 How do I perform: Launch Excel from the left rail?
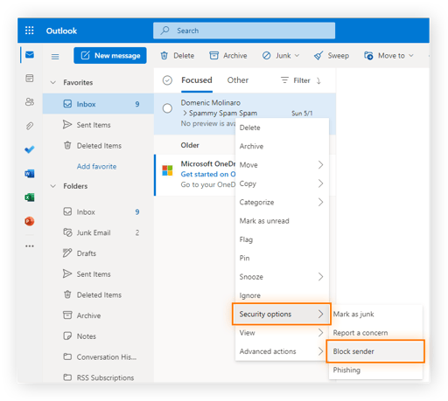30,197
